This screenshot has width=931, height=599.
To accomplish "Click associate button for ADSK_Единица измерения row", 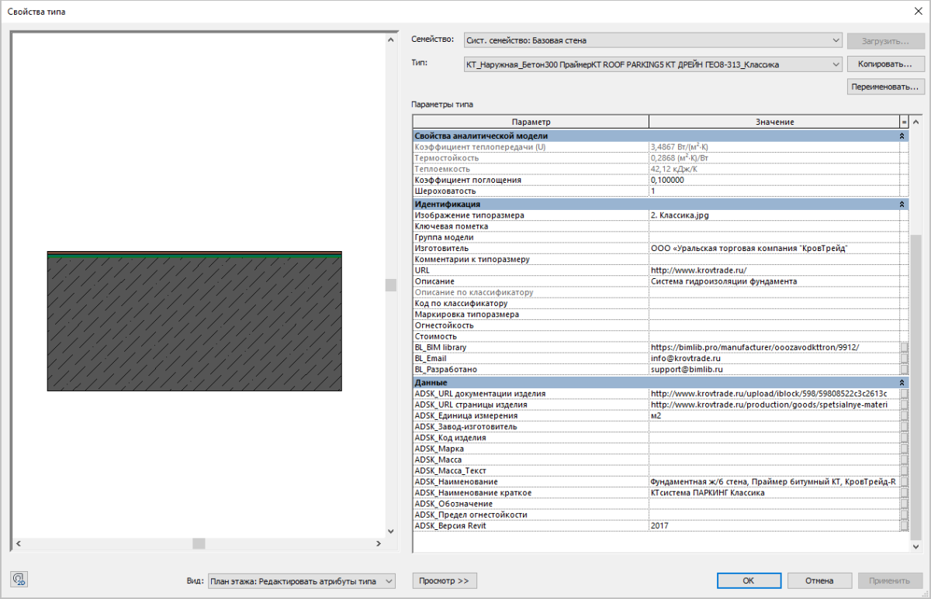I will point(904,415).
